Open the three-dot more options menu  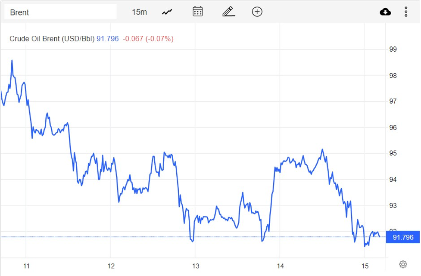tap(406, 12)
